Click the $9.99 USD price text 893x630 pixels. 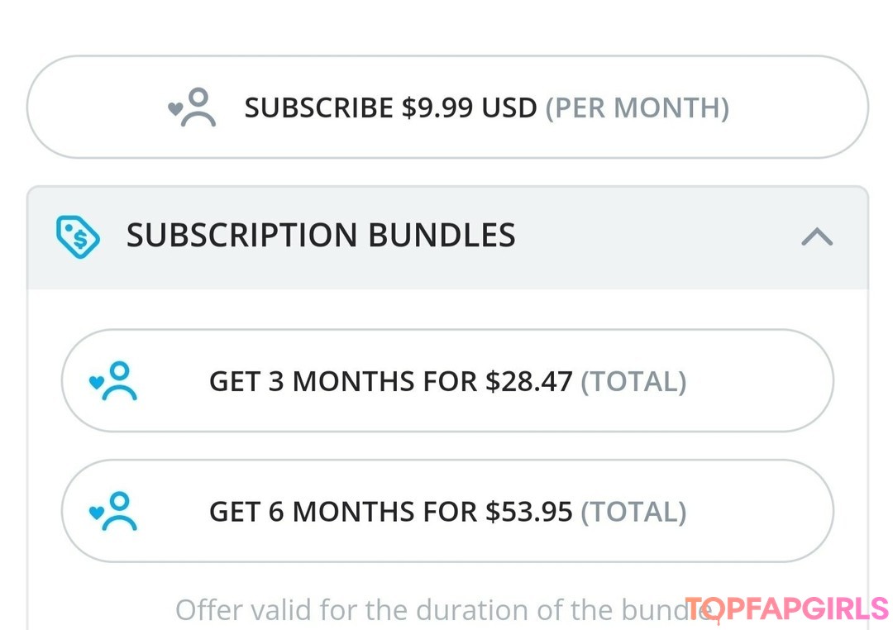[x=470, y=108]
